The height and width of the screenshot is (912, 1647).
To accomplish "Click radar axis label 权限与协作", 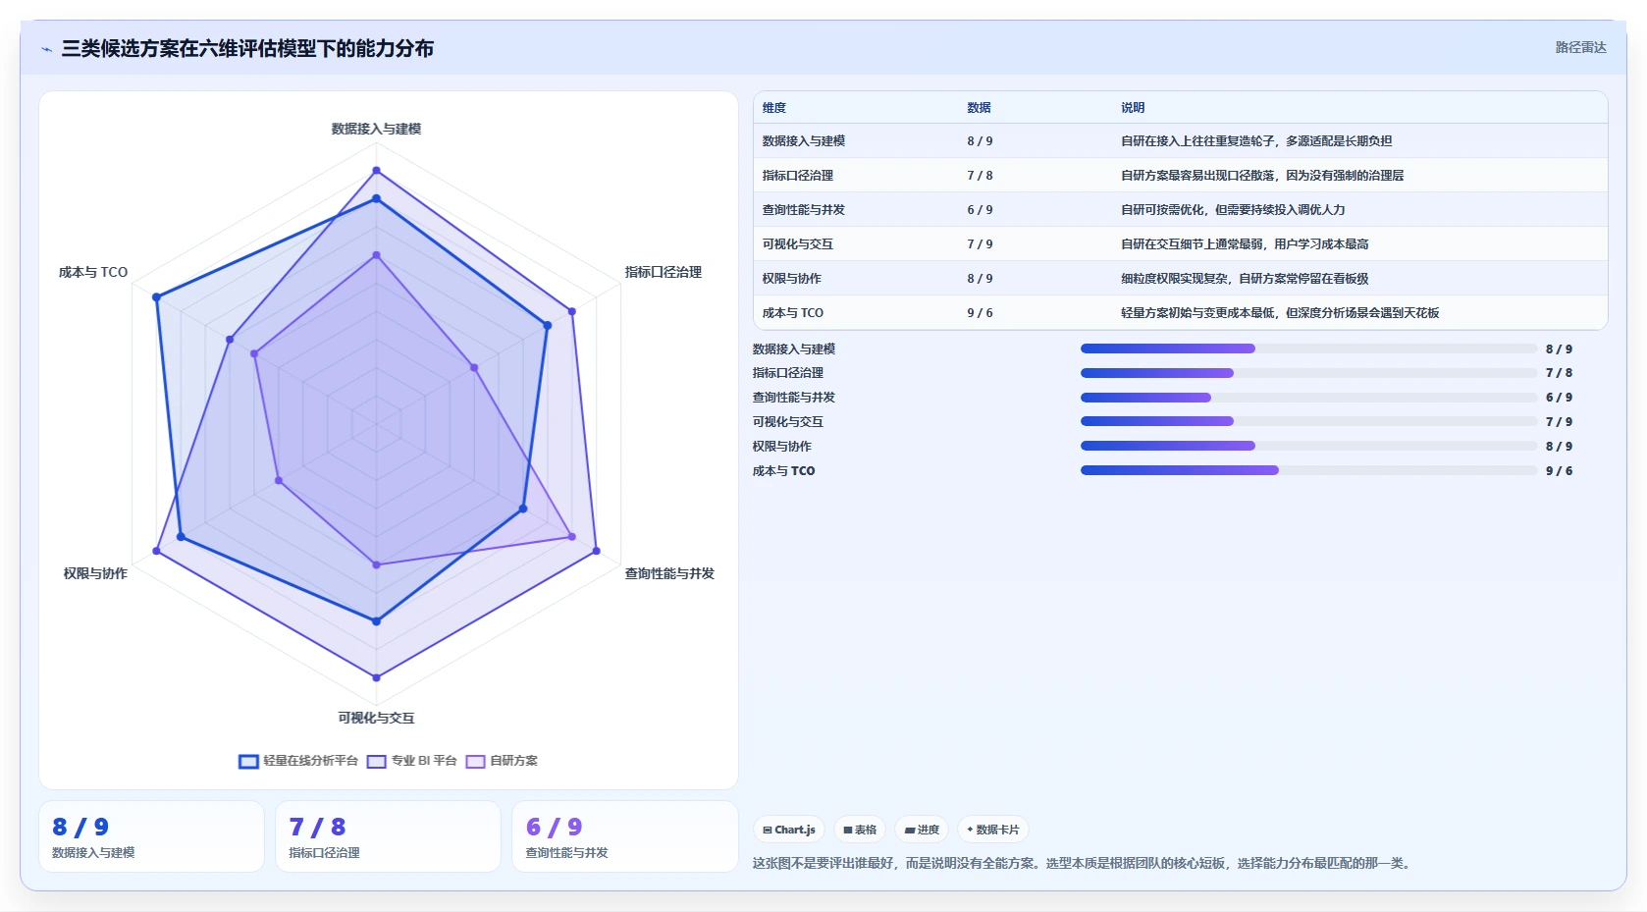I will 95,573.
